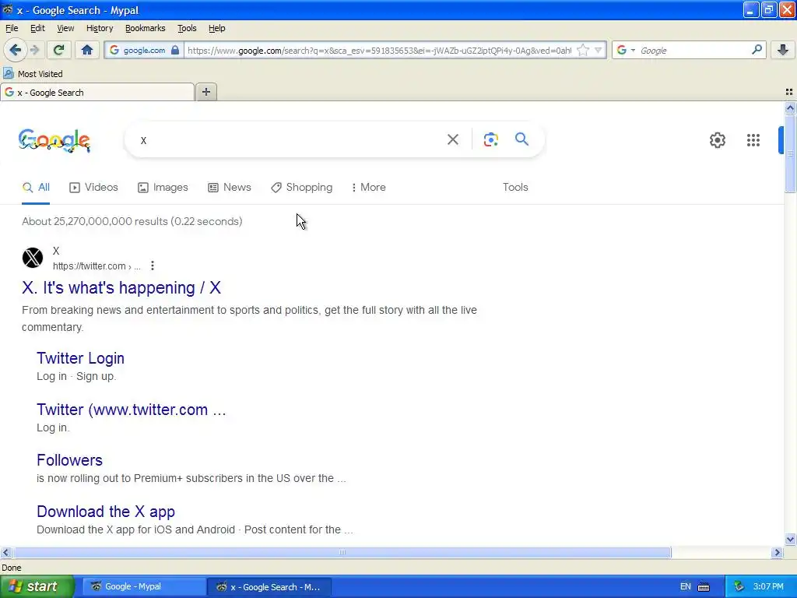Open the Most Visited bookmarks folder

tap(33, 74)
